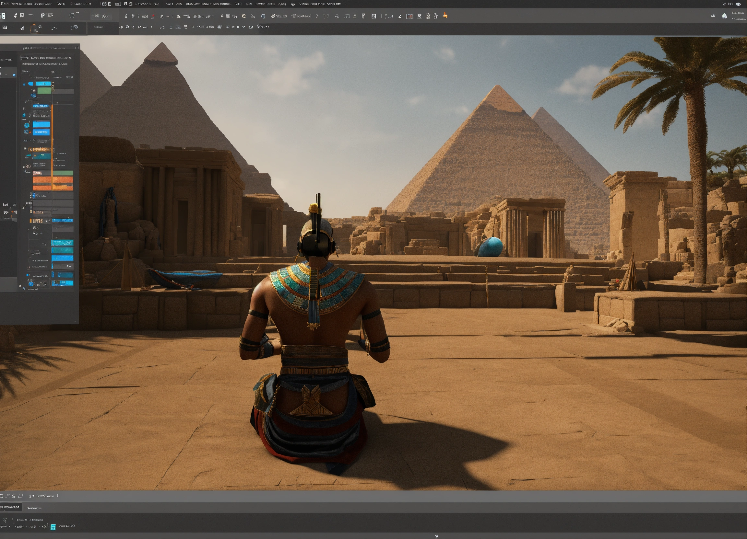
Task: Click the rounded square icon in toolbar
Action: pos(263,16)
